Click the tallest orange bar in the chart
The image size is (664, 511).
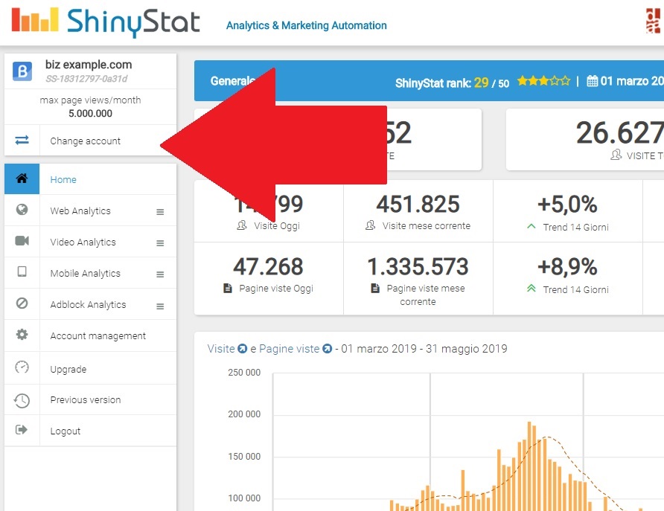pyautogui.click(x=529, y=466)
